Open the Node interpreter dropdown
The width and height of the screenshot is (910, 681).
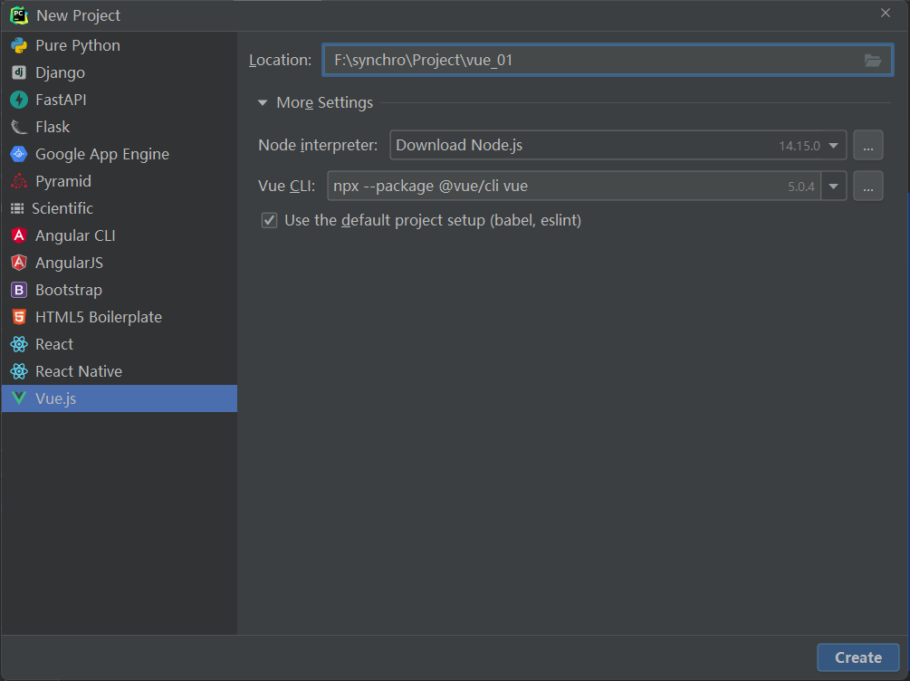833,146
